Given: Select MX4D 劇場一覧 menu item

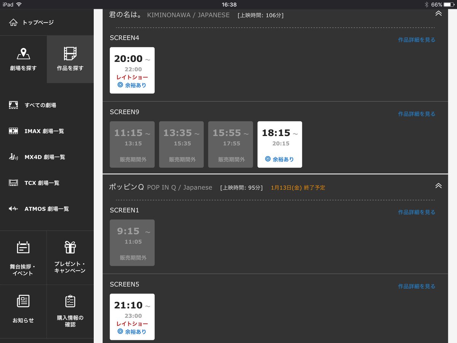Looking at the screenshot, I should [45, 157].
